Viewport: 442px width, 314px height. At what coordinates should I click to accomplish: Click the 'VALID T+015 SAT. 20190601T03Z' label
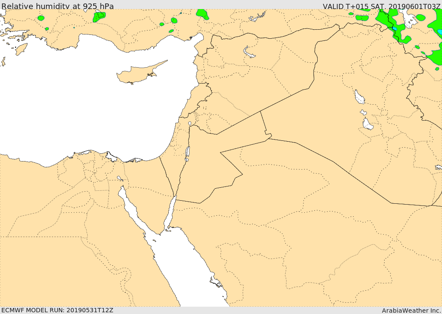[382, 6]
